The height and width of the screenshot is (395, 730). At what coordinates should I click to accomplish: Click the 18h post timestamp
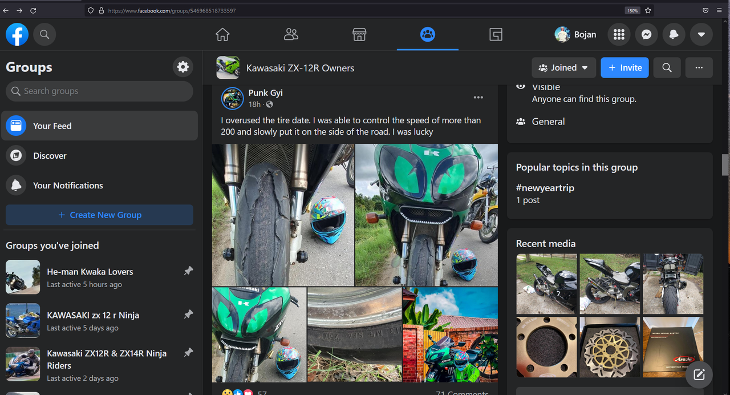[254, 104]
